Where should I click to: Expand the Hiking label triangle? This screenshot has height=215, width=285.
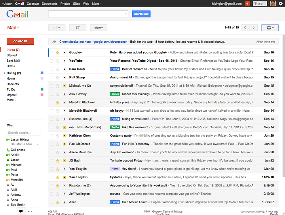tap(4, 73)
